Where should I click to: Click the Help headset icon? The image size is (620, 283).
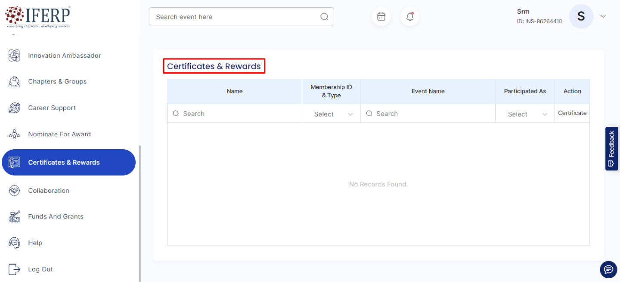(14, 243)
